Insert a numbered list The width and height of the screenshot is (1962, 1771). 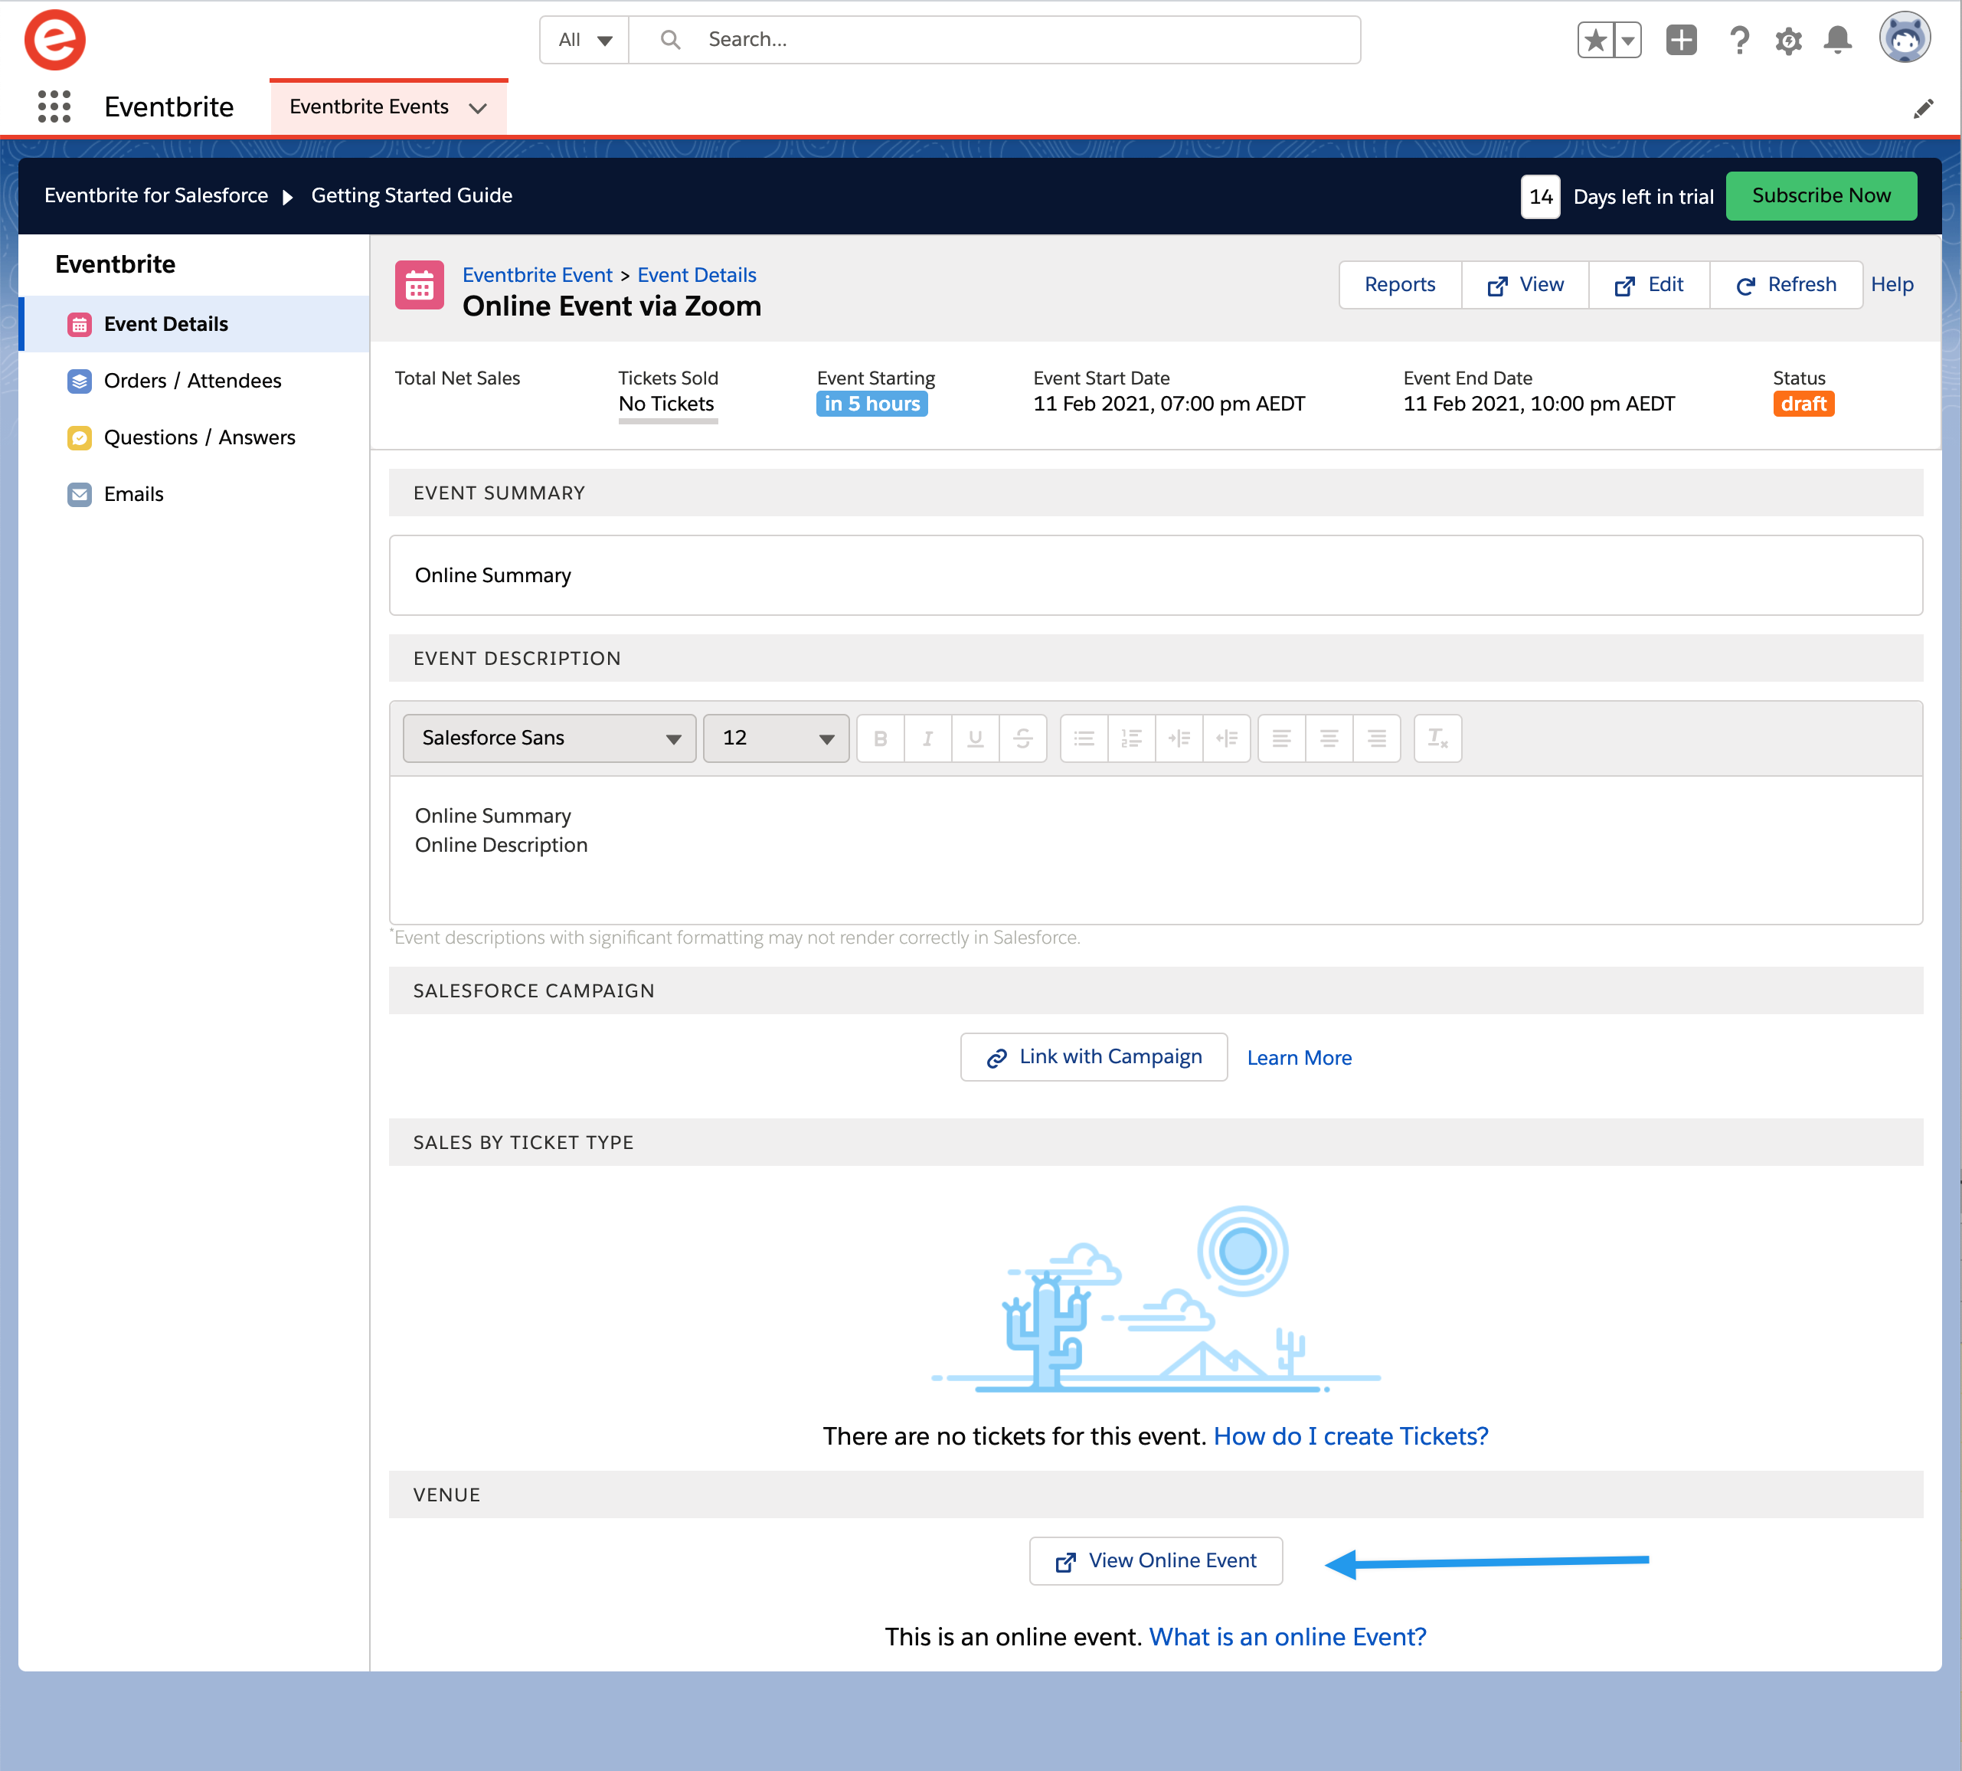1131,738
